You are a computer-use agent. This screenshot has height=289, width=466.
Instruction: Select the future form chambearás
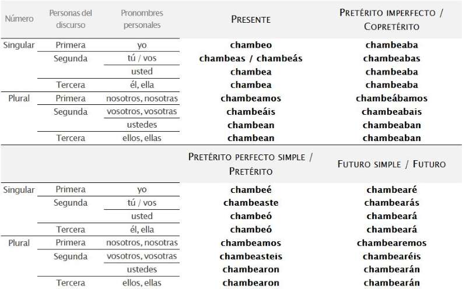click(391, 203)
